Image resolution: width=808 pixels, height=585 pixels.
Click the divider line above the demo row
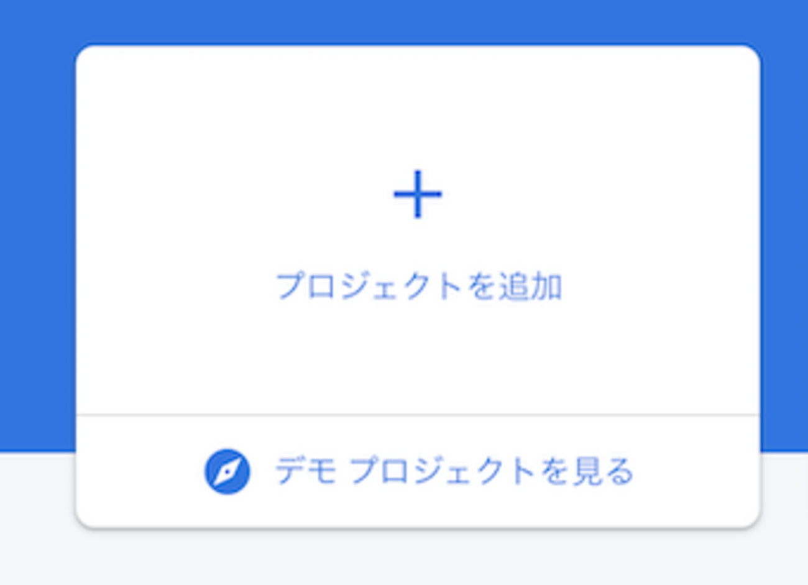(x=418, y=414)
